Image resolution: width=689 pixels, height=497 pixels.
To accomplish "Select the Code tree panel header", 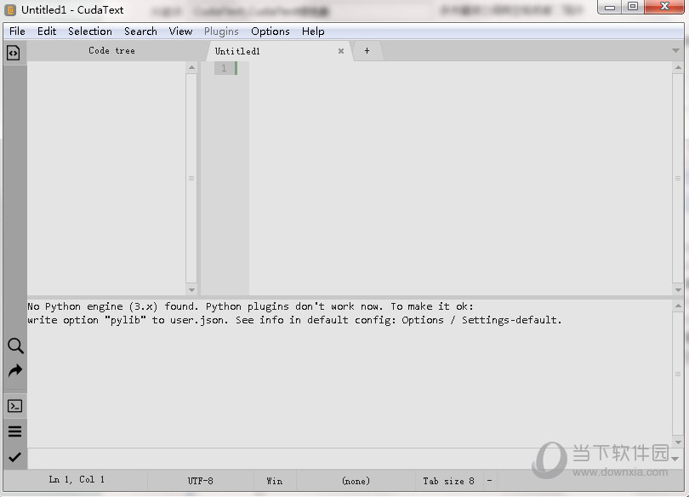I will (x=111, y=50).
